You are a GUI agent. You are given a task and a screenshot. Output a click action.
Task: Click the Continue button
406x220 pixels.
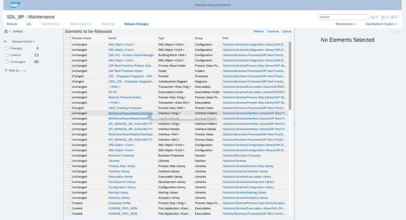tap(273, 32)
